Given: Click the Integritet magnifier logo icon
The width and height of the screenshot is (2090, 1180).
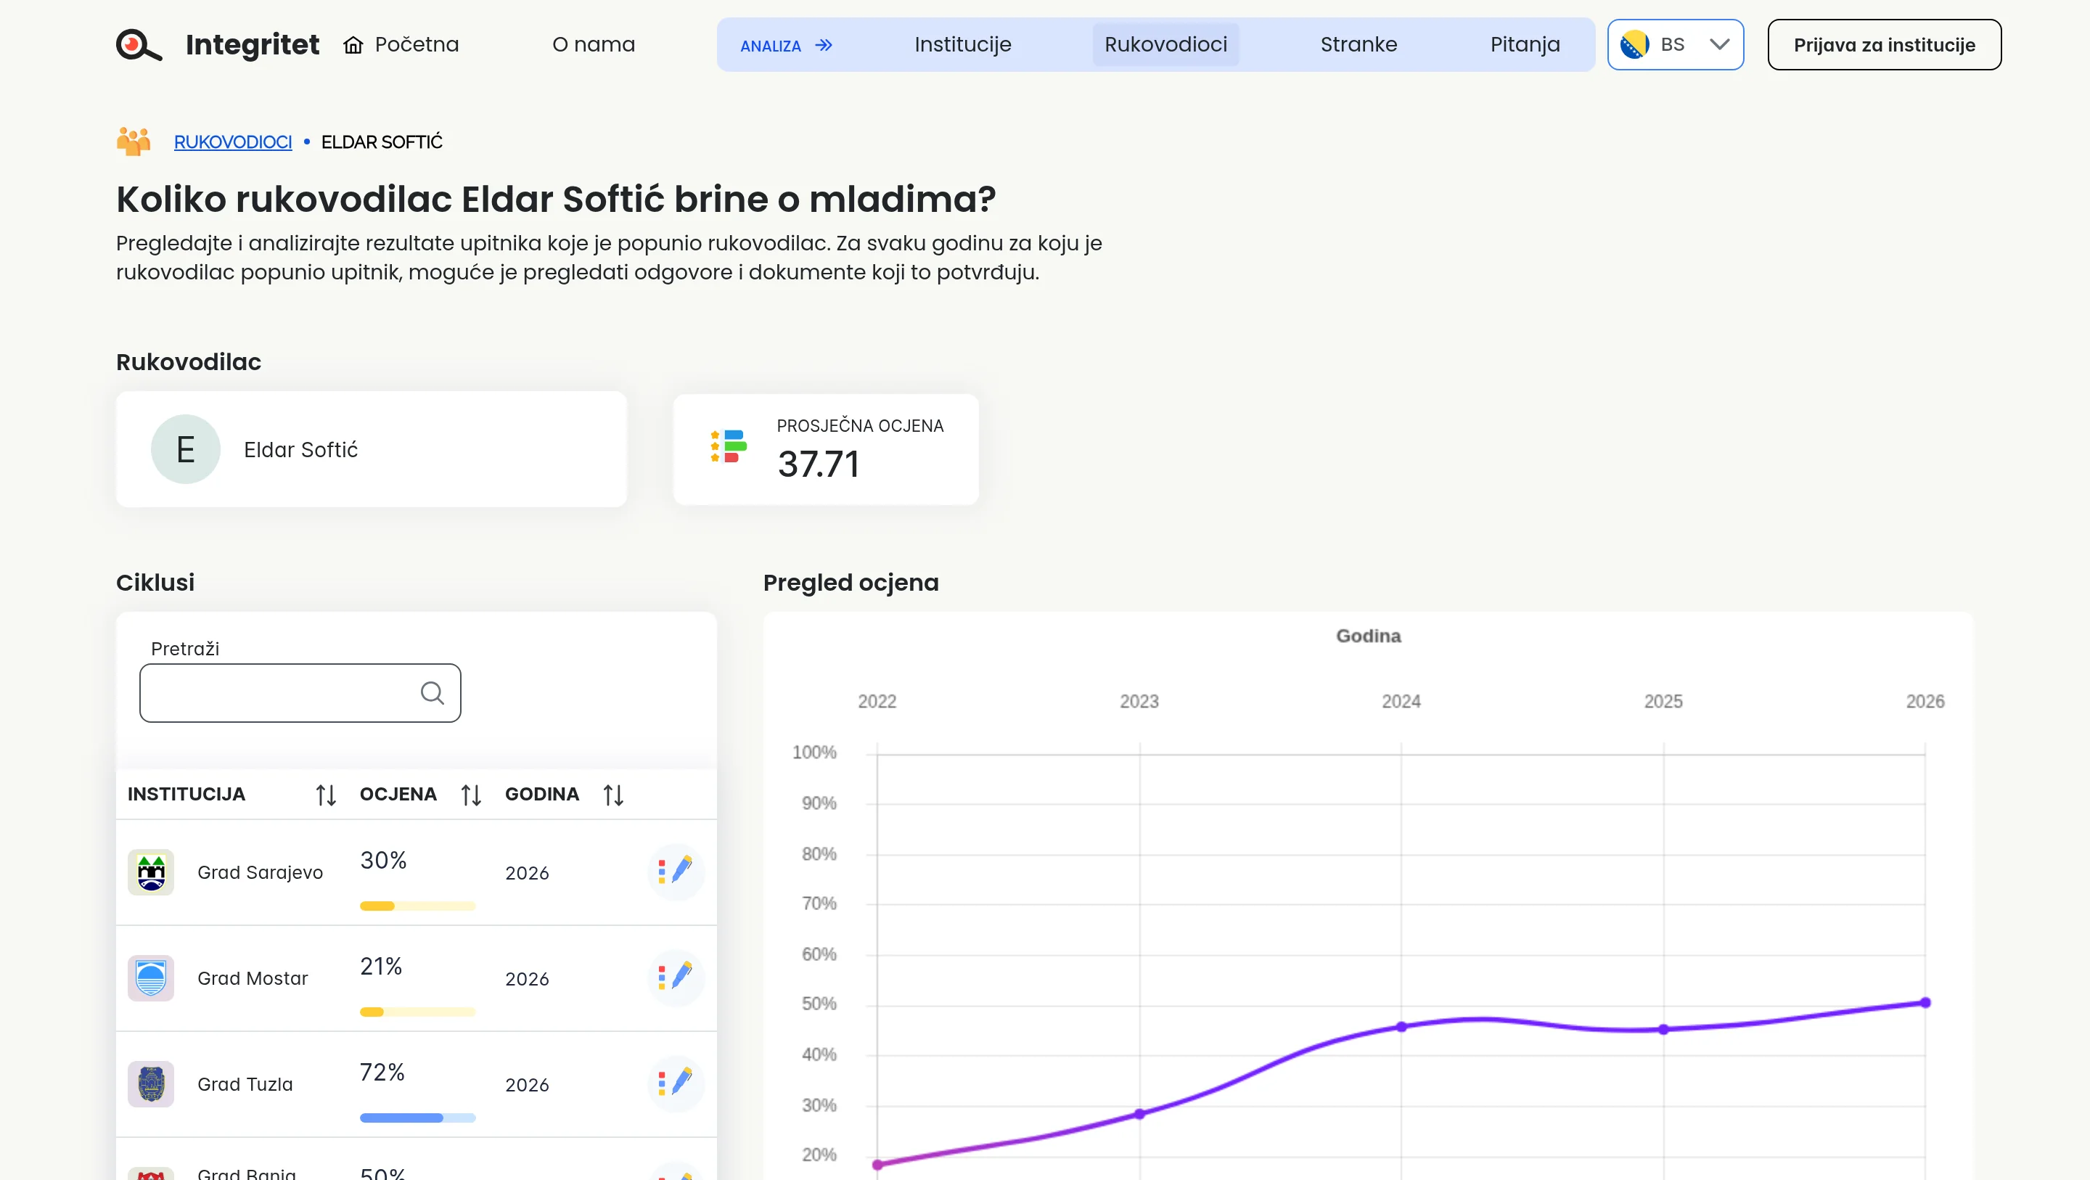Looking at the screenshot, I should pos(139,45).
